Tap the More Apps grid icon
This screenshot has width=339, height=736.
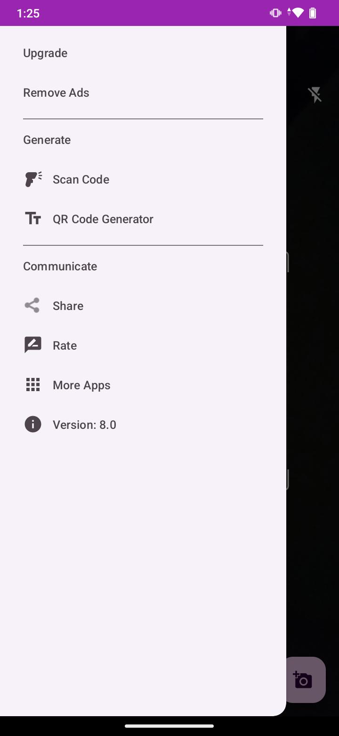point(33,385)
